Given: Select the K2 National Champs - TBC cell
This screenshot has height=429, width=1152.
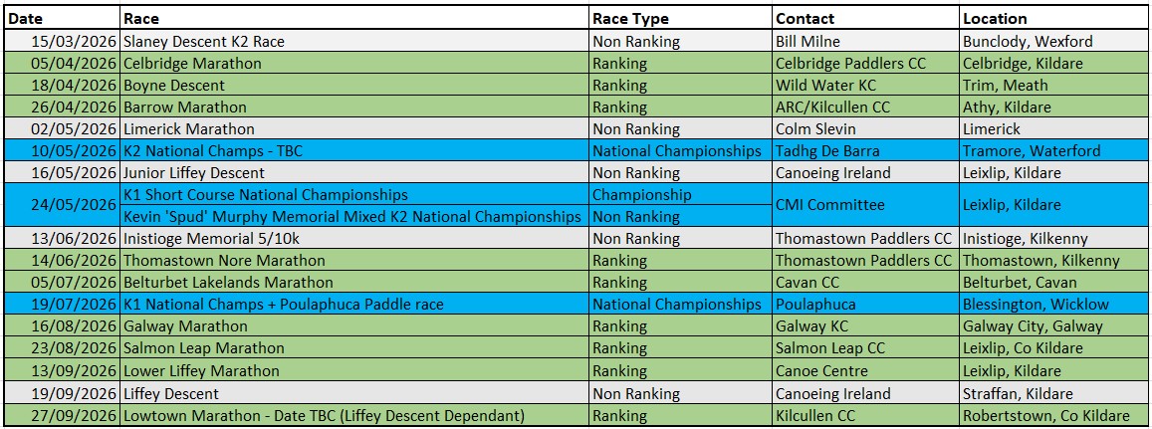Looking at the screenshot, I should pyautogui.click(x=353, y=151).
